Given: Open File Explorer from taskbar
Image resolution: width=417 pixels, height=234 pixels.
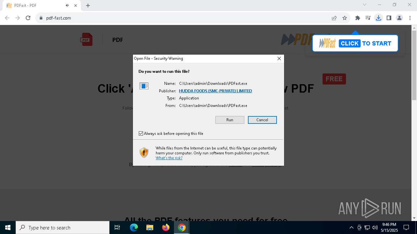Looking at the screenshot, I should 150,227.
